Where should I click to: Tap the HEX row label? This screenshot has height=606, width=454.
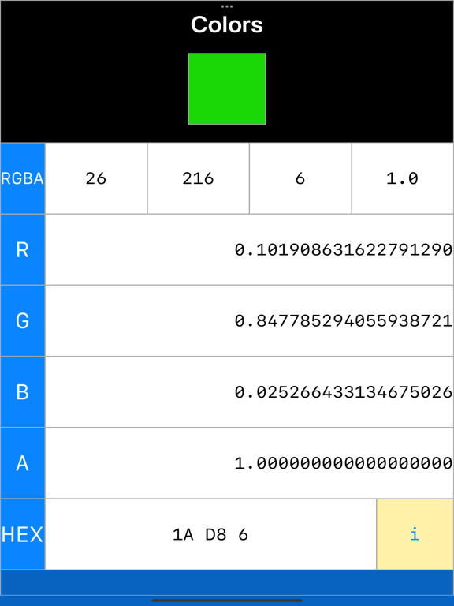point(23,534)
